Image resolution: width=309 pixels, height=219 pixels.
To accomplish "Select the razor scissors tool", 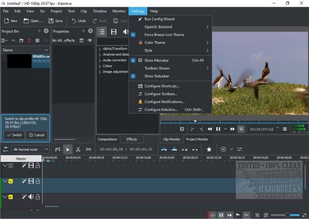I will point(78,149).
